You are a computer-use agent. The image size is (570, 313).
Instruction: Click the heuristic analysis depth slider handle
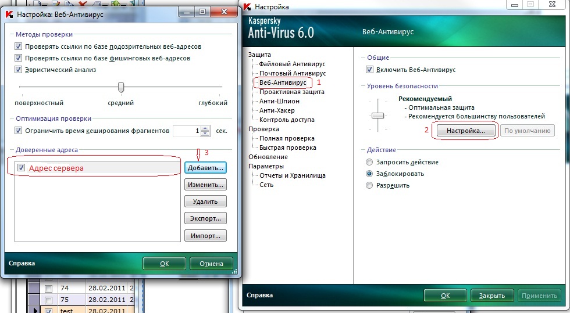(121, 87)
